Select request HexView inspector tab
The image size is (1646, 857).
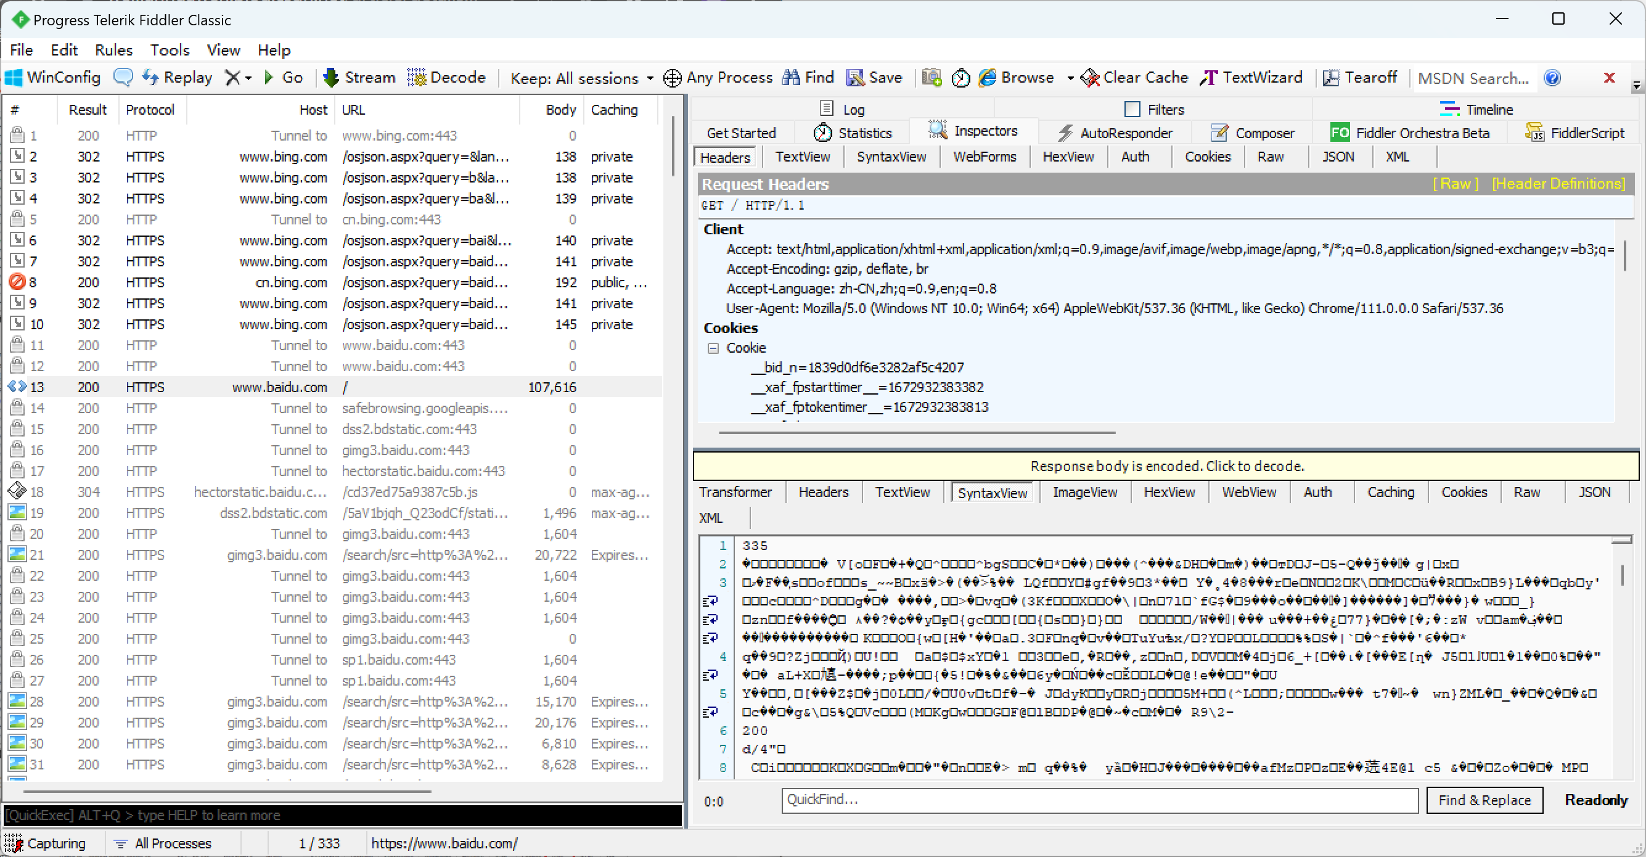click(1068, 157)
